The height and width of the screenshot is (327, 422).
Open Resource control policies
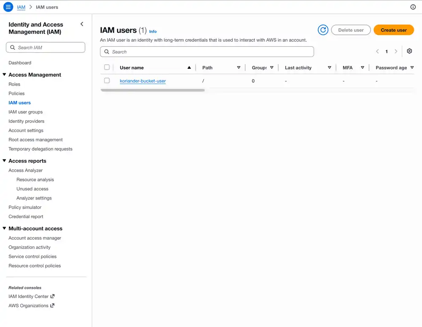pyautogui.click(x=35, y=266)
